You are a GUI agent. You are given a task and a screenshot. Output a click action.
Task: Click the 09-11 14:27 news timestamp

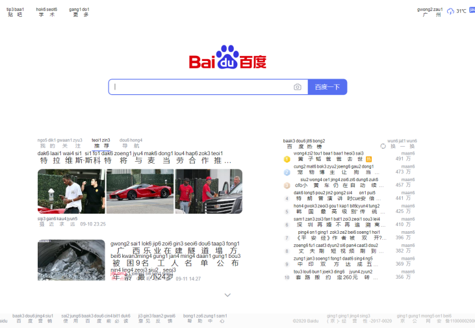(188, 279)
